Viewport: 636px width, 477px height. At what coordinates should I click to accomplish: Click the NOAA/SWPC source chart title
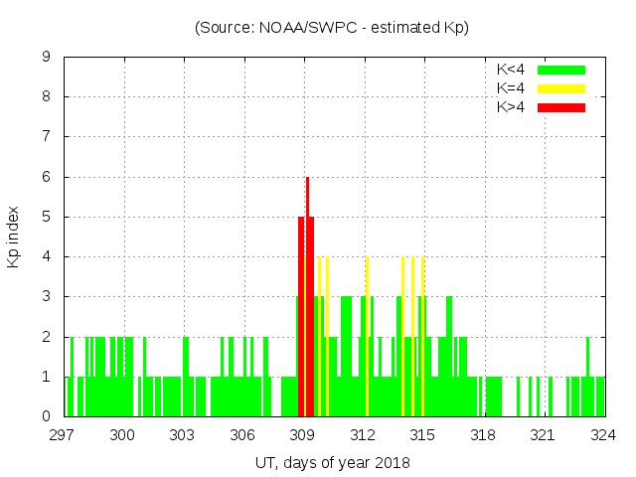(332, 27)
